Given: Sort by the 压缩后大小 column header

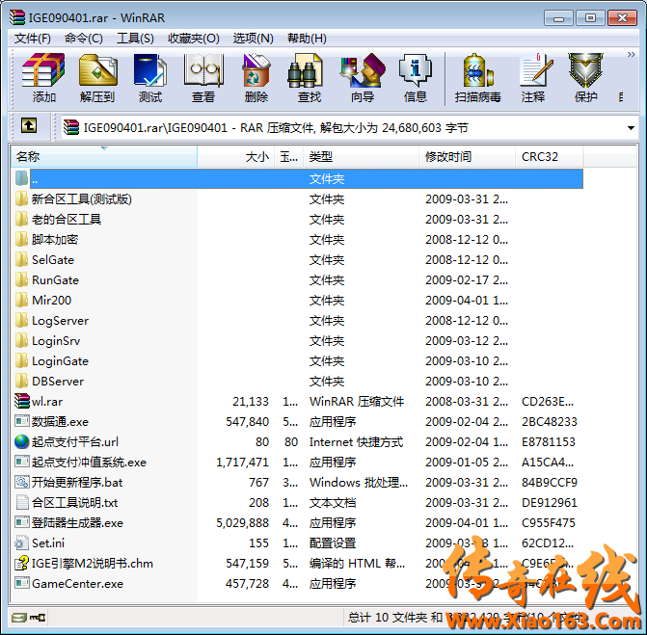Looking at the screenshot, I should [289, 157].
